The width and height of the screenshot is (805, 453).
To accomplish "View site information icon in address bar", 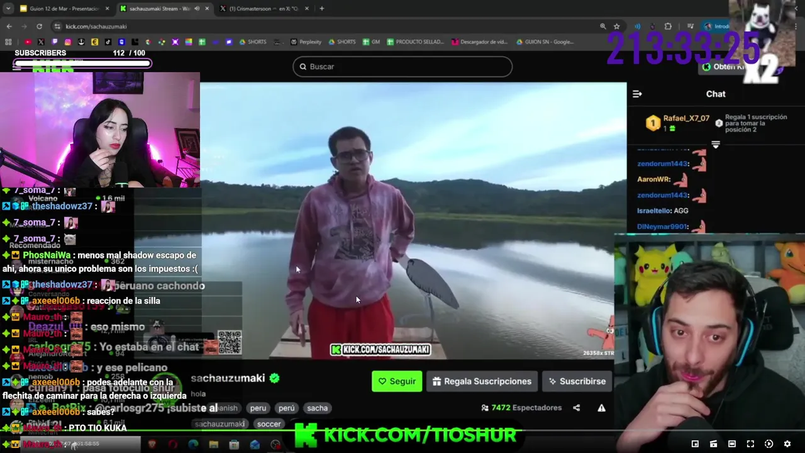I will pos(57,26).
